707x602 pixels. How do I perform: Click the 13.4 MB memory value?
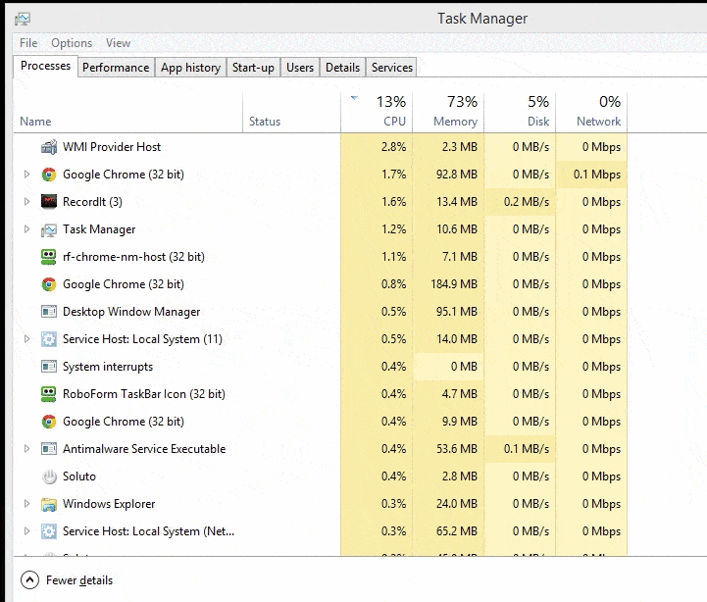point(457,202)
